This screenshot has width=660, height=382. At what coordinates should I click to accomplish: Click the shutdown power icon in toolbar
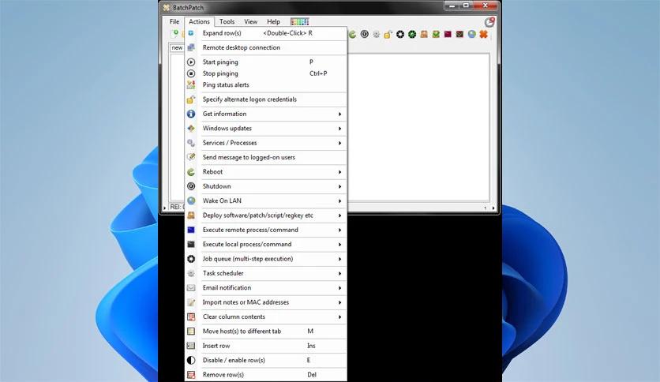(365, 35)
